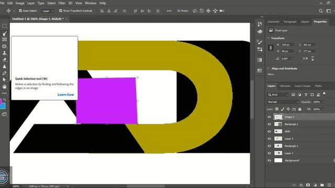Filter layers by type text

click(306, 95)
